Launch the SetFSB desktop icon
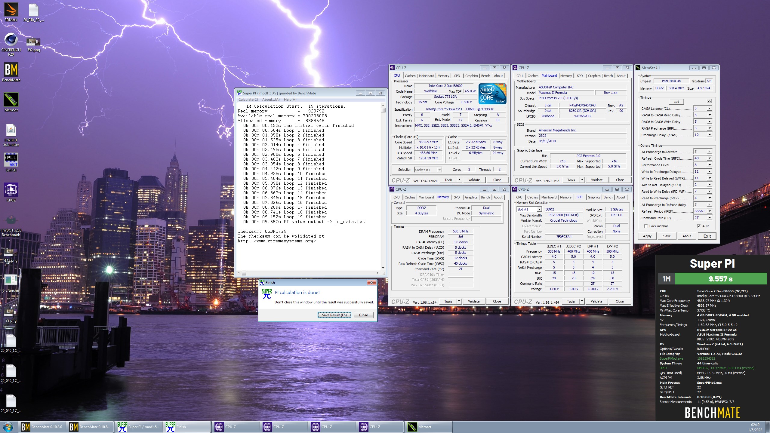Image resolution: width=770 pixels, height=433 pixels. click(11, 162)
